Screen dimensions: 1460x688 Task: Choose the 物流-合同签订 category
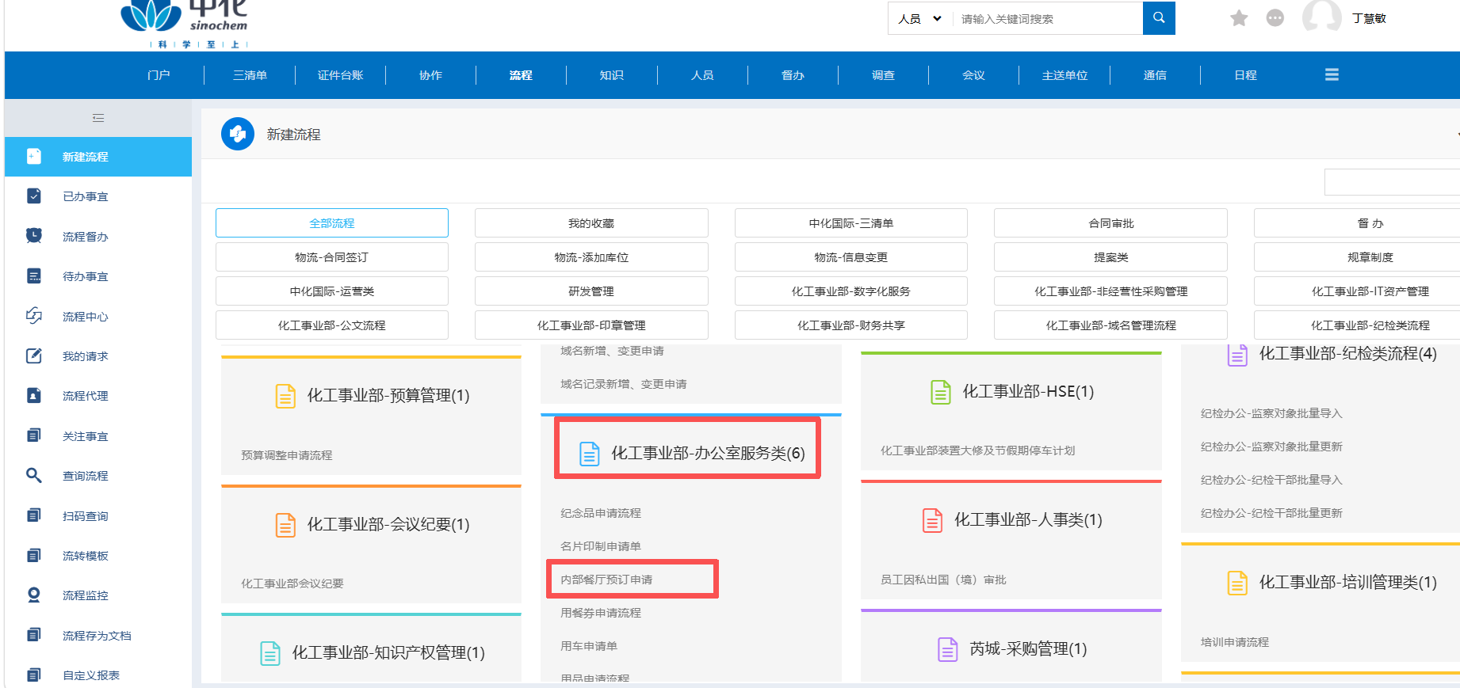click(x=332, y=257)
